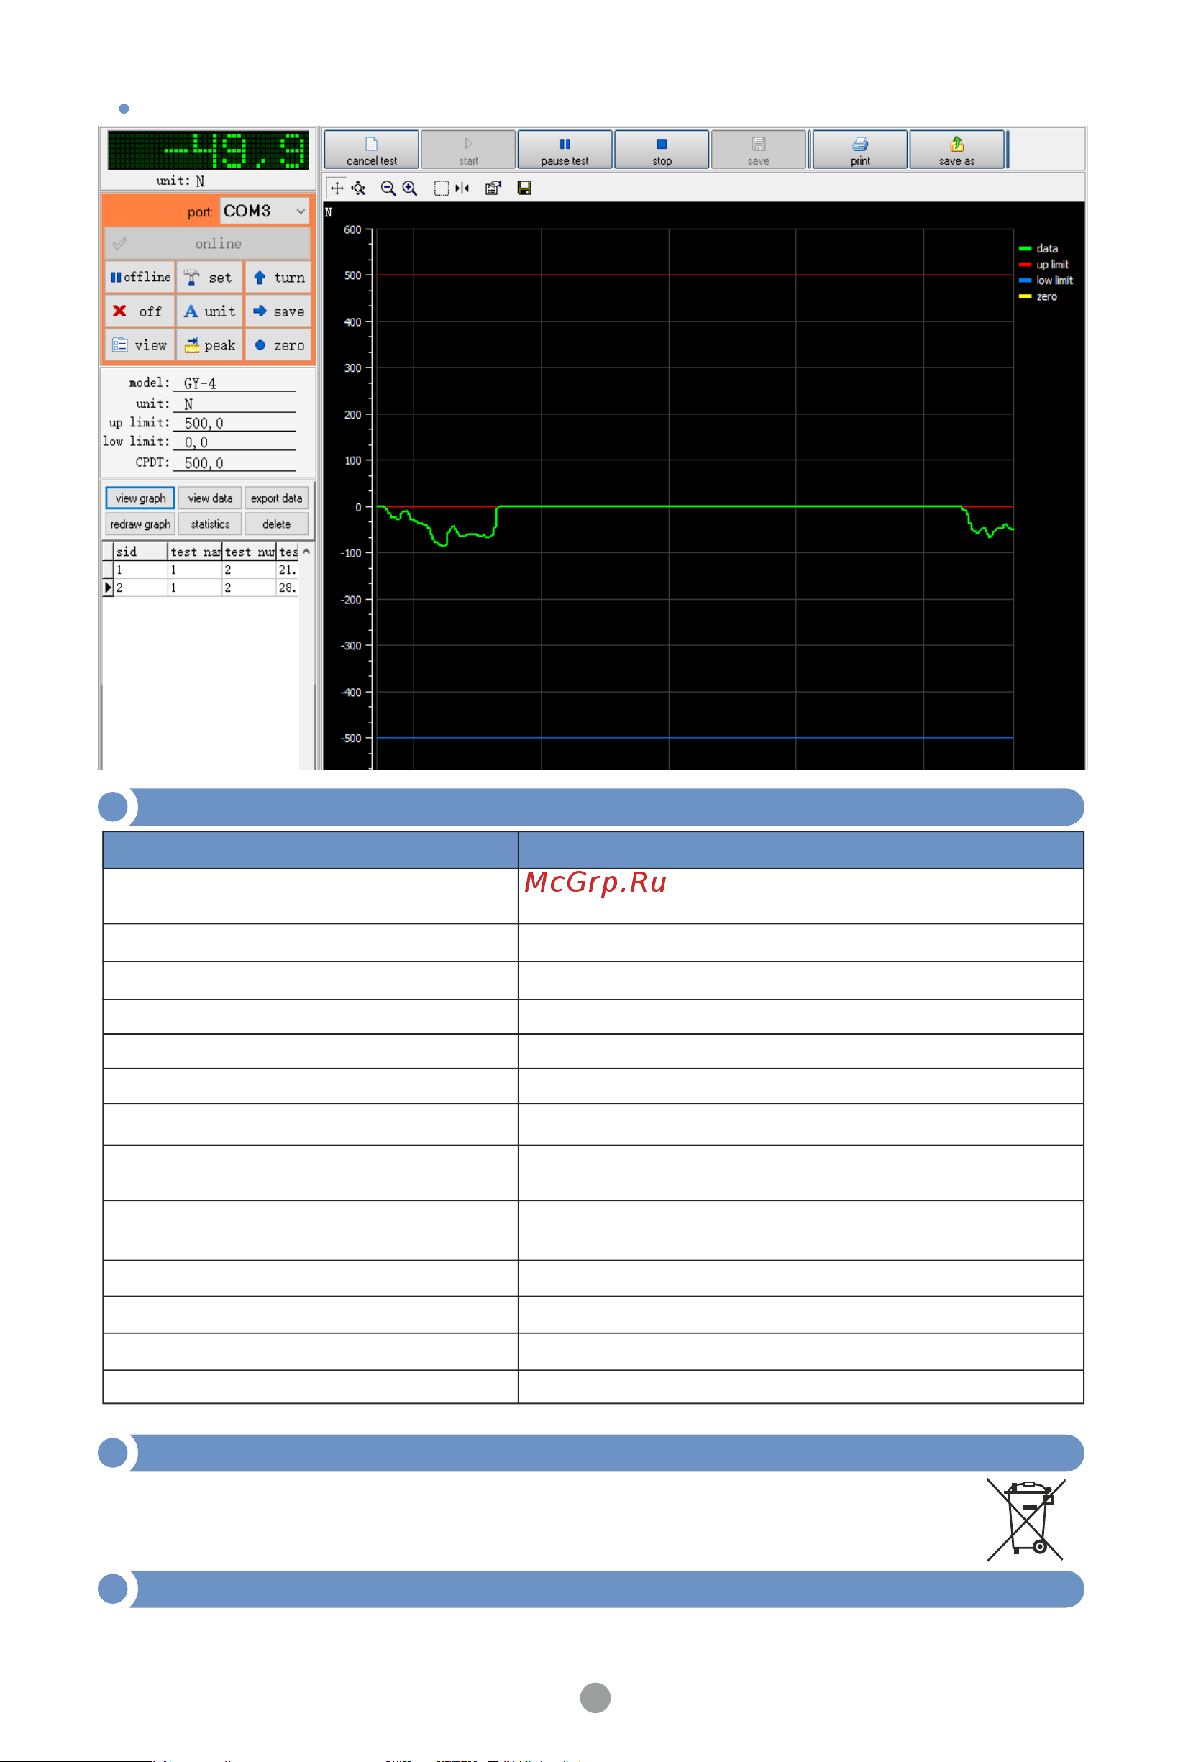
Task: Click the set button with hammer icon
Action: coord(209,278)
